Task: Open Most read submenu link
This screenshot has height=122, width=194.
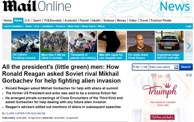Action: (73, 26)
